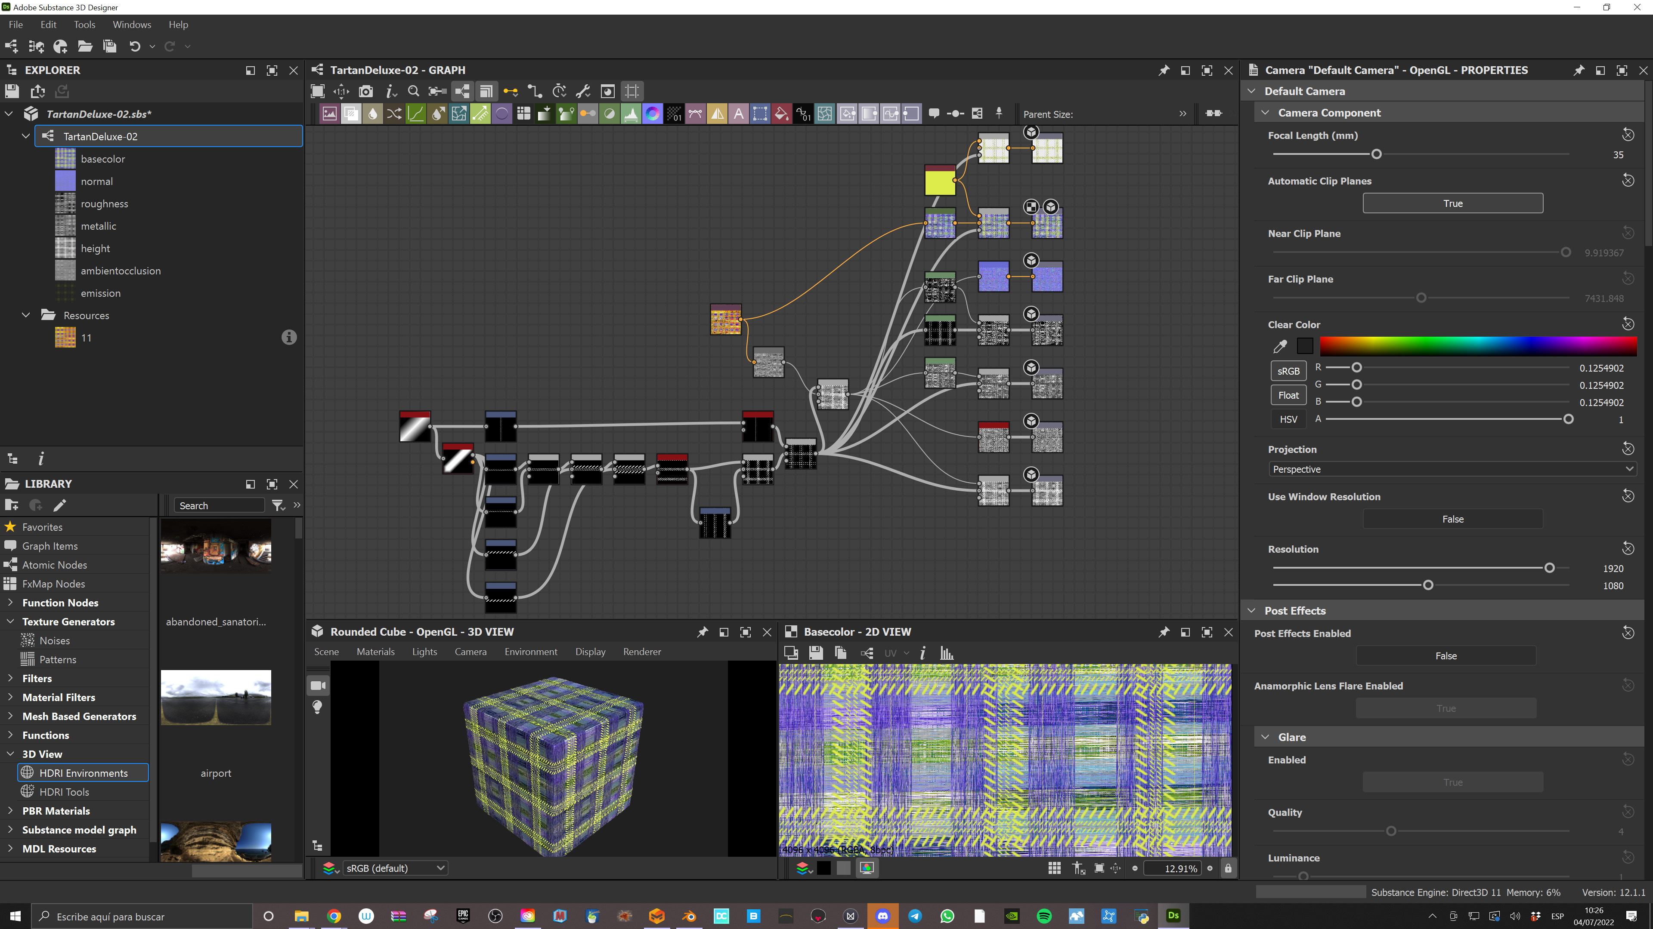Click the 3D view light bulb icon
Screen dimensions: 1653x929
click(x=317, y=707)
